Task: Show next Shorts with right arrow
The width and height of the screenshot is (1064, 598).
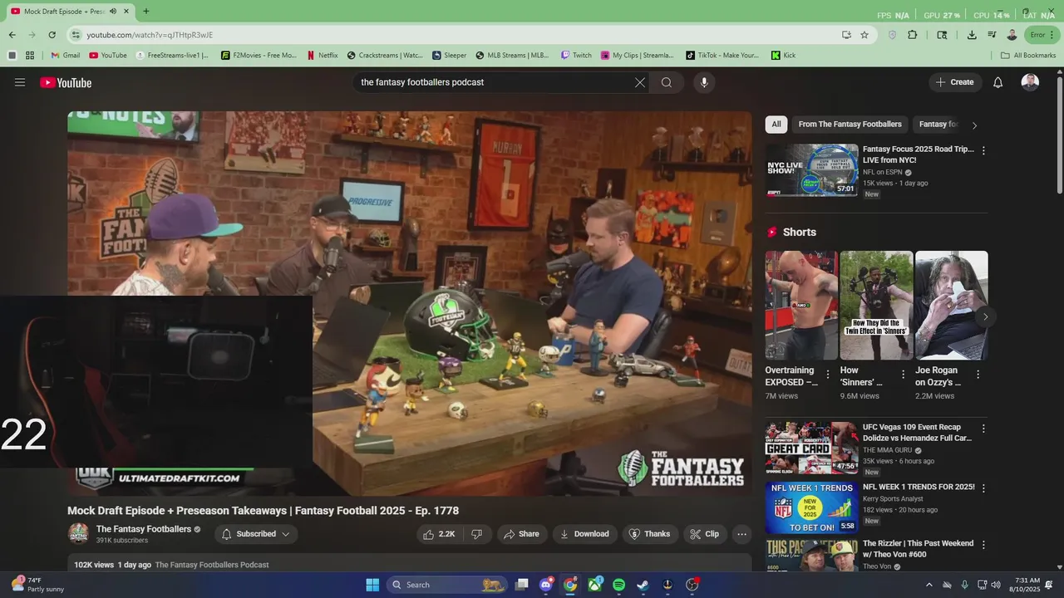Action: pos(985,316)
